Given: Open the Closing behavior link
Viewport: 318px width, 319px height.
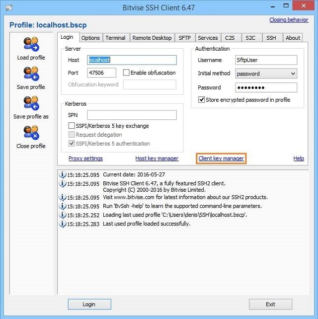Looking at the screenshot, I should pos(289,20).
